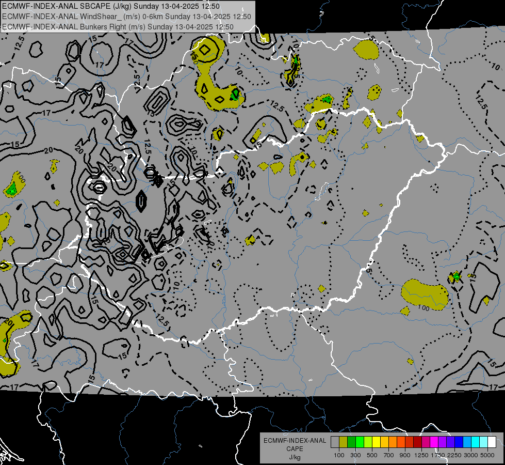This screenshot has width=505, height=465.
Task: Click the 1750 legend tick label
Action: tap(438, 455)
